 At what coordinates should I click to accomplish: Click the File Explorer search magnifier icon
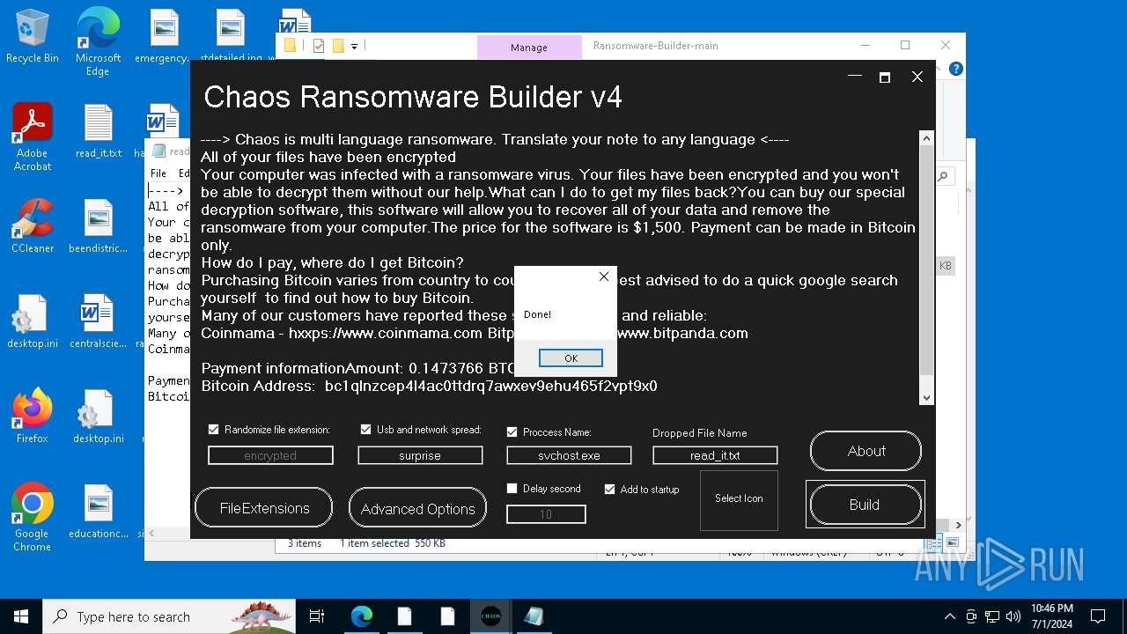pos(943,176)
